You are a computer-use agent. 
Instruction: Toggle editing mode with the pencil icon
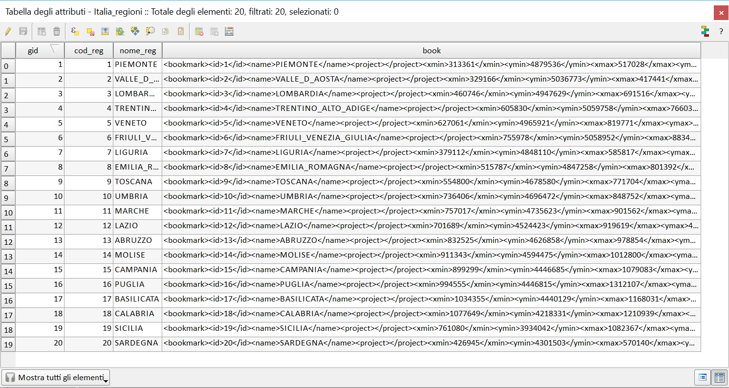[x=8, y=32]
